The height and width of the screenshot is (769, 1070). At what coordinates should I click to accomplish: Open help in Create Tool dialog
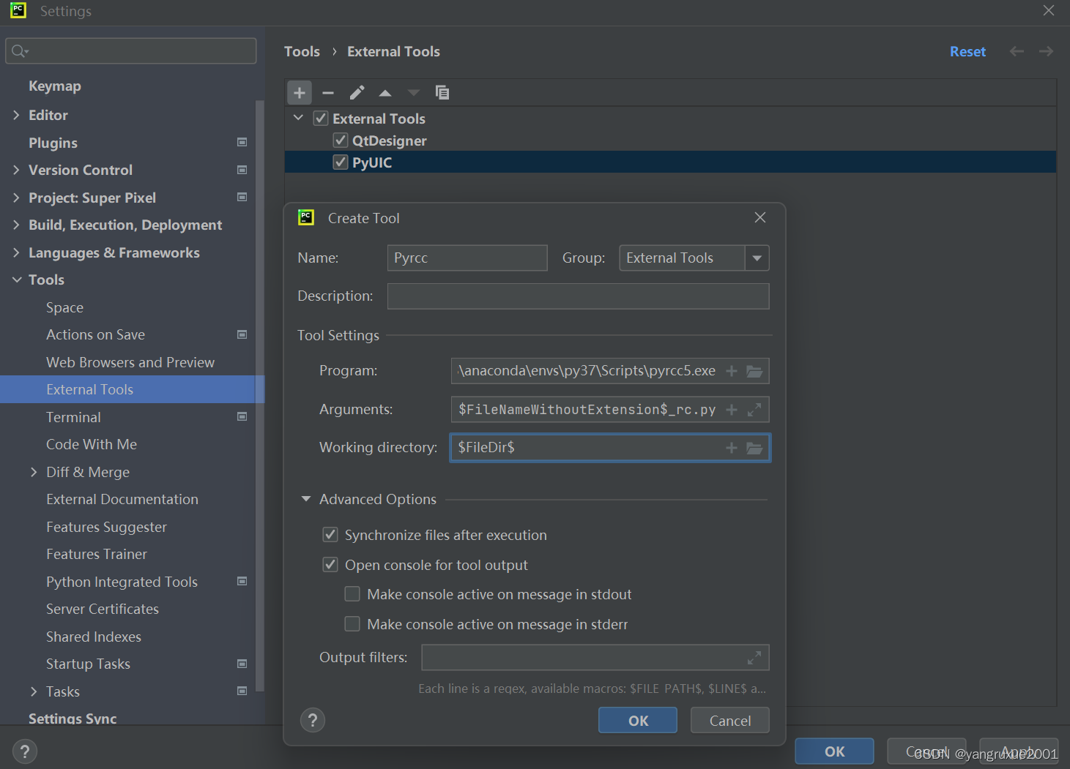(313, 720)
